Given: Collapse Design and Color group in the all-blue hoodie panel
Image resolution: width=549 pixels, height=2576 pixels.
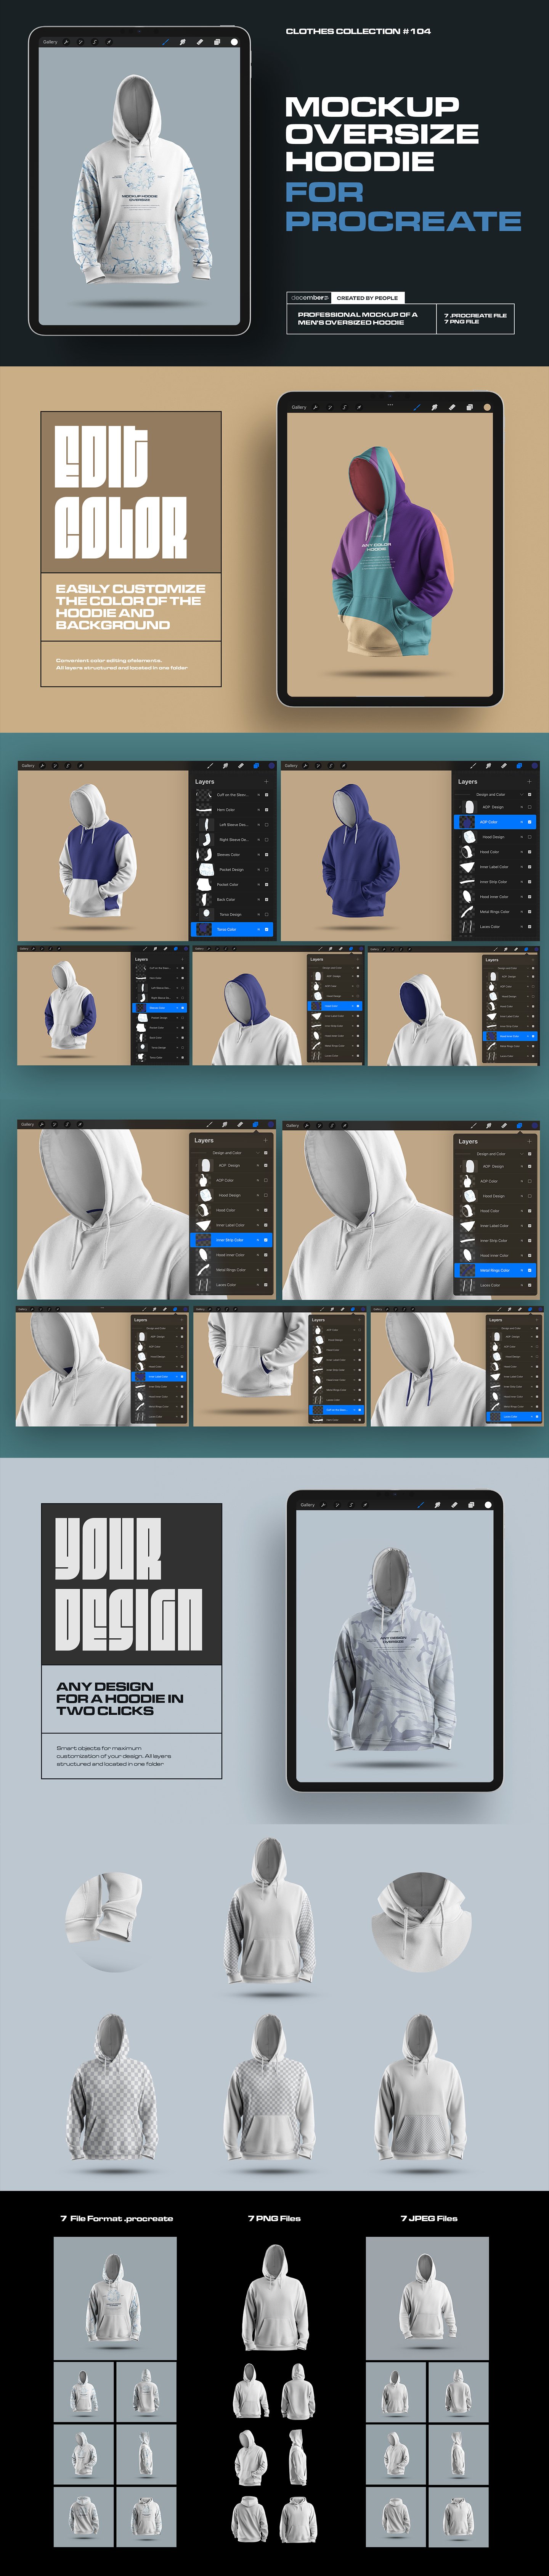Looking at the screenshot, I should pyautogui.click(x=521, y=794).
